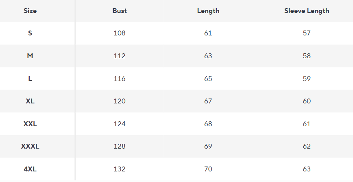This screenshot has width=353, height=182.
Task: Click bust value 116 for size L
Action: pos(120,79)
